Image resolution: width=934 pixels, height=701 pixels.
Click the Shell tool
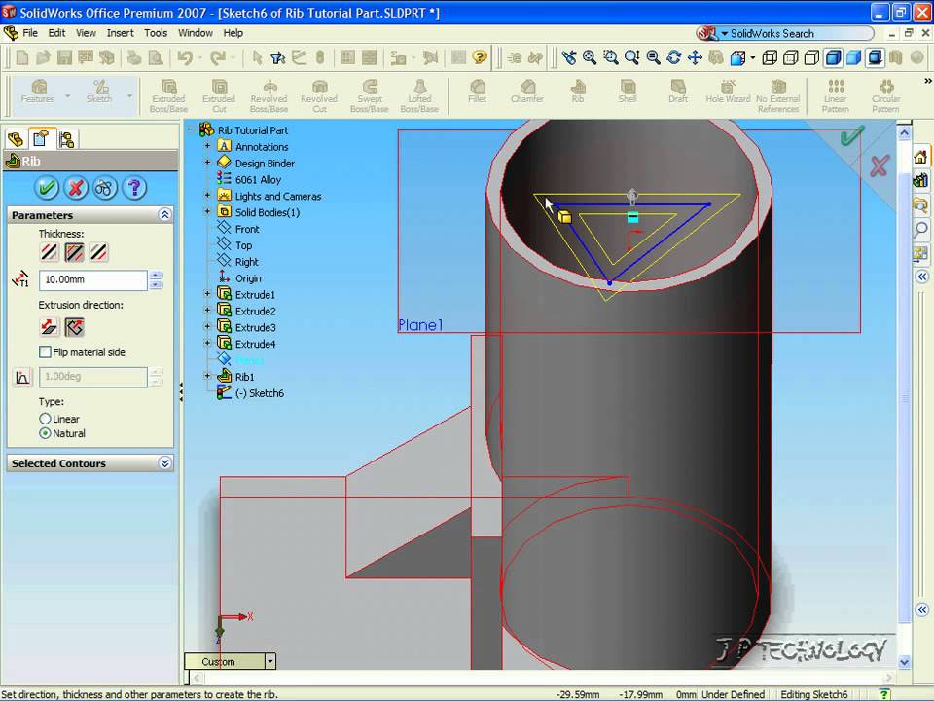(x=628, y=92)
